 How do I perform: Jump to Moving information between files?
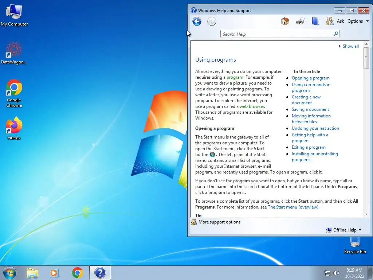[311, 119]
